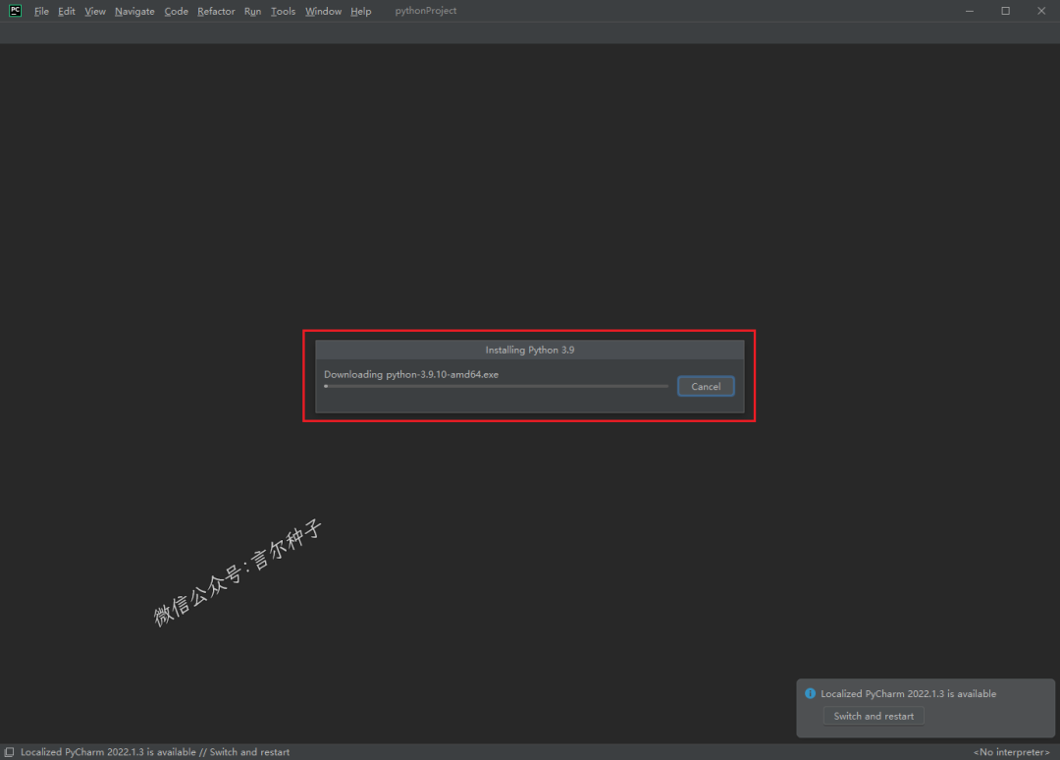Open the Window menu
Image resolution: width=1060 pixels, height=760 pixels.
pyautogui.click(x=323, y=12)
